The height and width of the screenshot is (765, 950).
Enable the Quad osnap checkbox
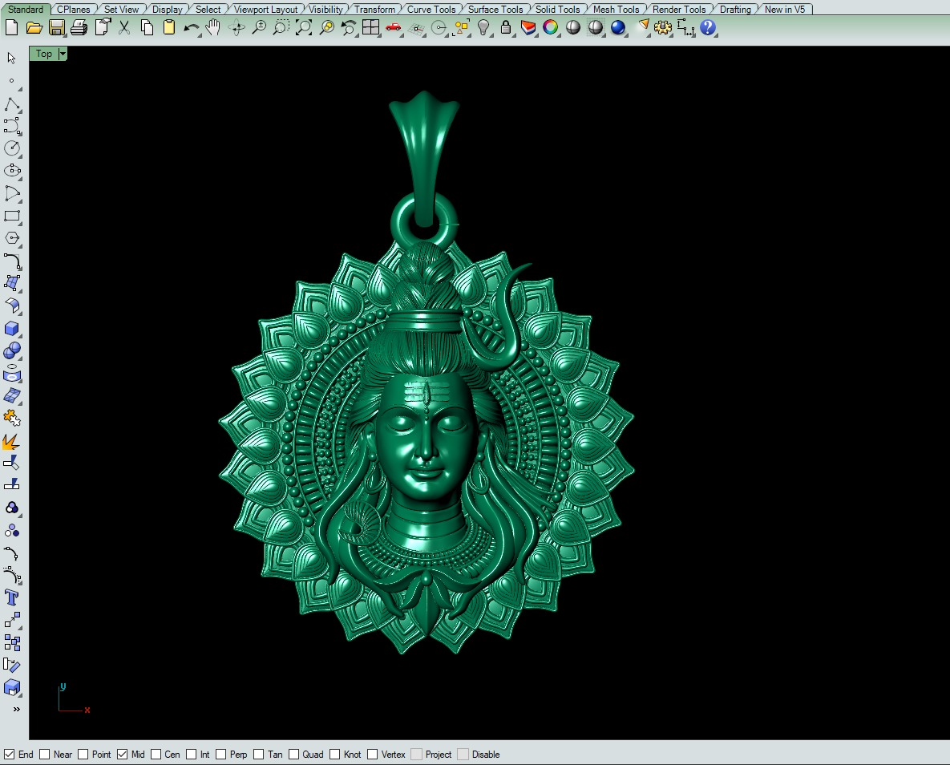tap(293, 754)
